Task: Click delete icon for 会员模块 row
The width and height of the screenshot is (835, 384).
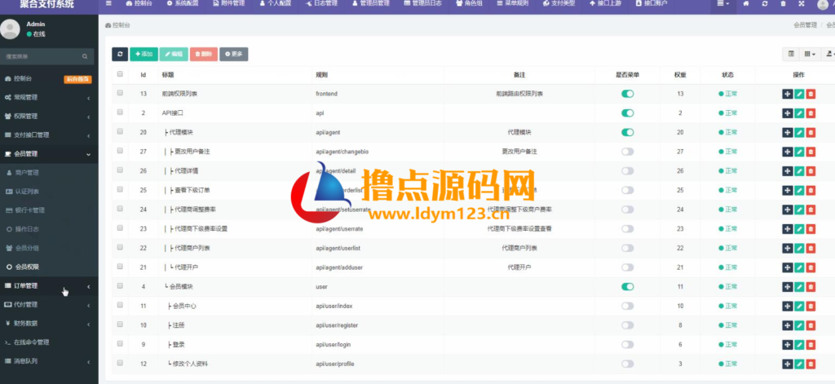Action: 811,286
